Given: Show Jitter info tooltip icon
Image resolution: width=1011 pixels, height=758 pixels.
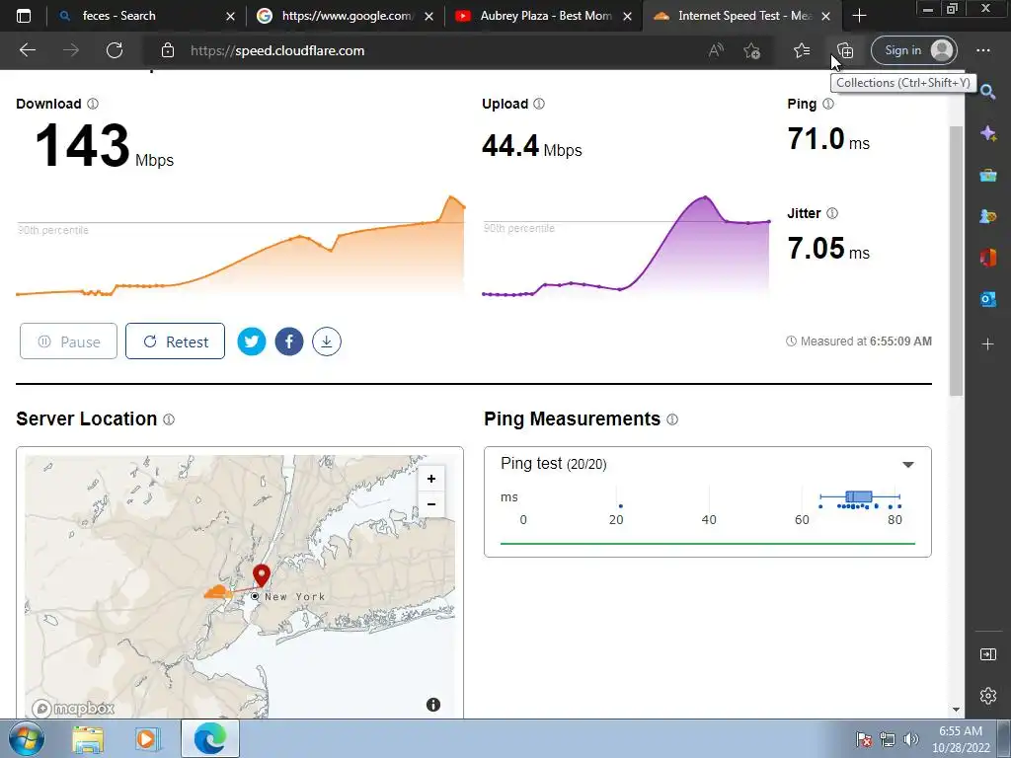Looking at the screenshot, I should click(x=832, y=213).
